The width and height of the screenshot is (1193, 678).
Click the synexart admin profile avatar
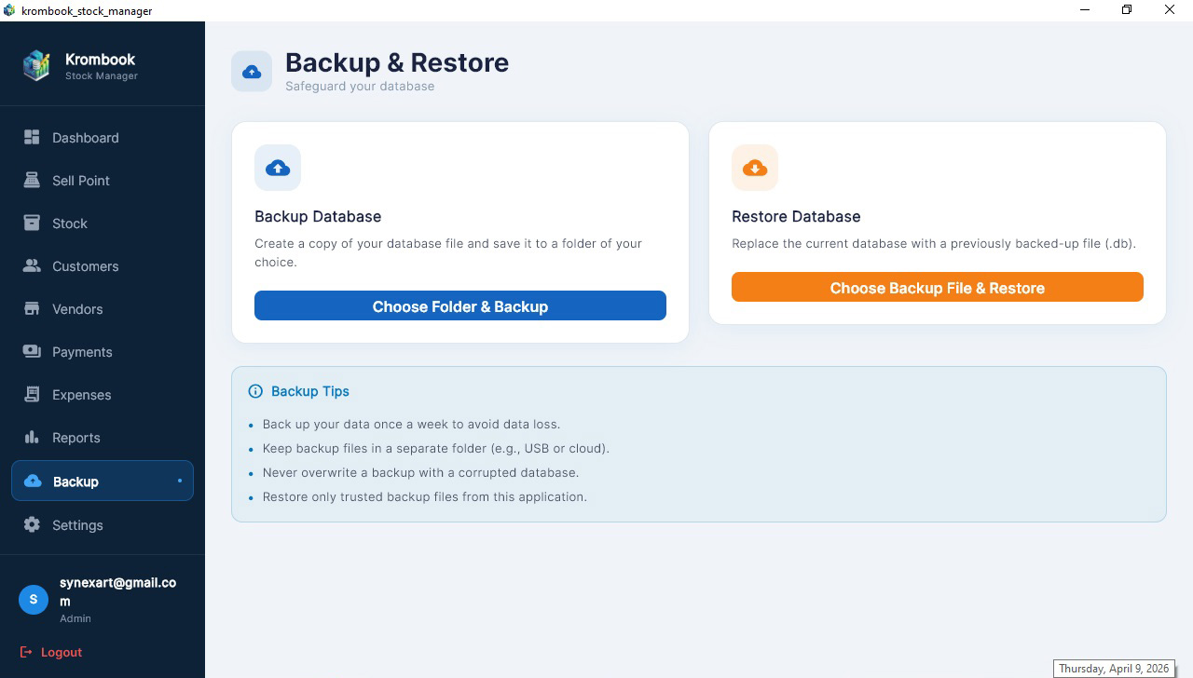[x=33, y=600]
